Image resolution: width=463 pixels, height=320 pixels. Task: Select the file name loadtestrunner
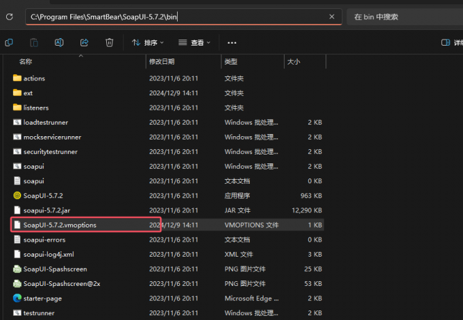tap(46, 123)
